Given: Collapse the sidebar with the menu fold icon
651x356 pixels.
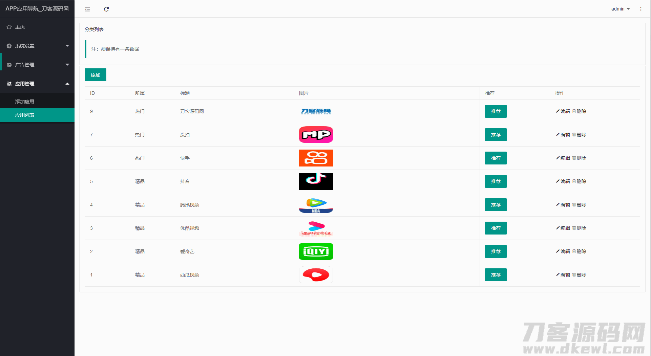Looking at the screenshot, I should (x=87, y=9).
